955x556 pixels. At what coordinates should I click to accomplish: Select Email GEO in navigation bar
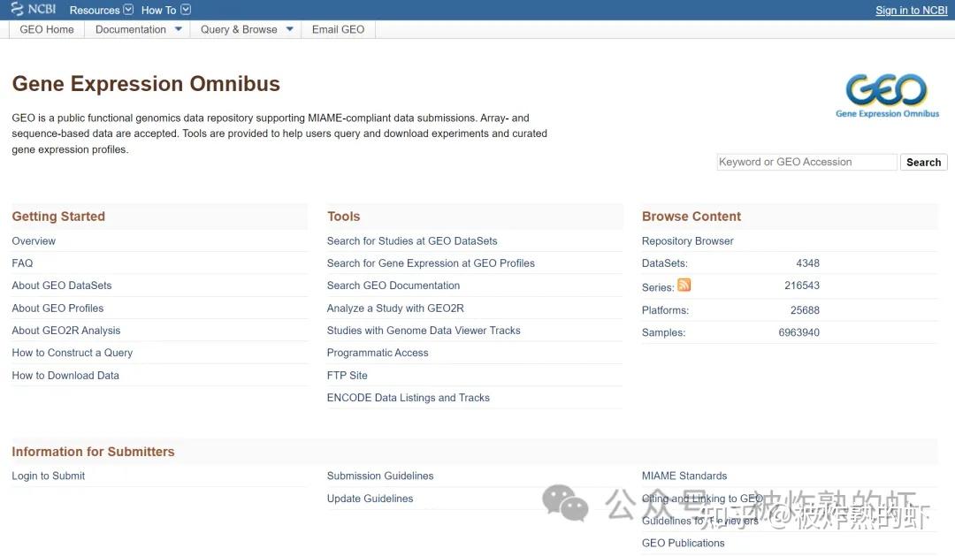[338, 29]
